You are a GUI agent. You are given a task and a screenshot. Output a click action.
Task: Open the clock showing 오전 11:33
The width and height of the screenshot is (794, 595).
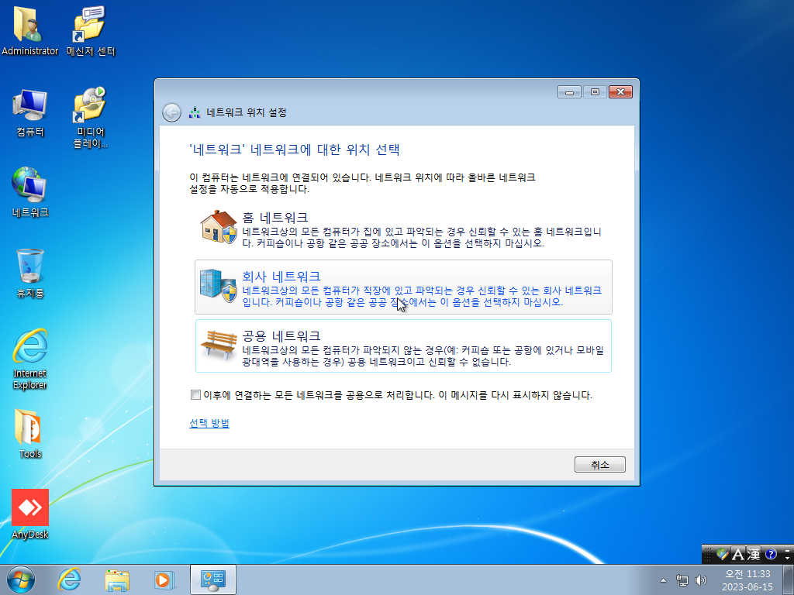coord(747,580)
